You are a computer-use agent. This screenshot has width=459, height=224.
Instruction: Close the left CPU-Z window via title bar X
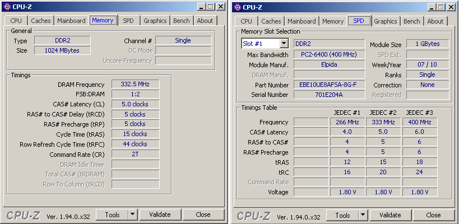click(x=221, y=7)
